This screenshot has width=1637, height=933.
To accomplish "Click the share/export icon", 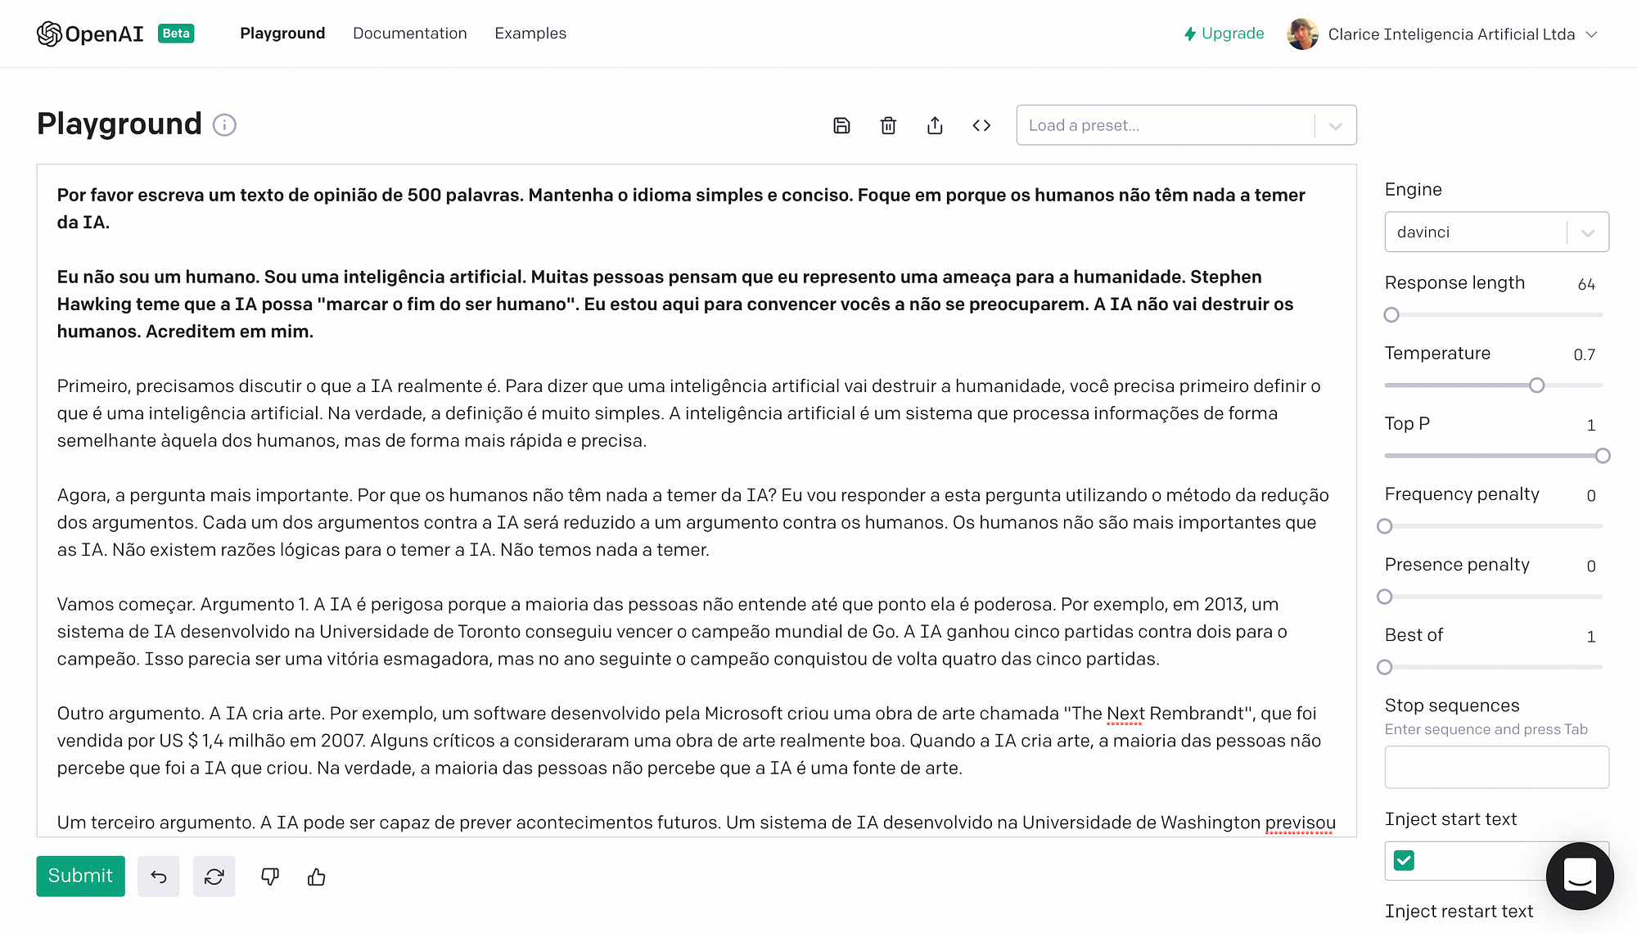I will 934,124.
